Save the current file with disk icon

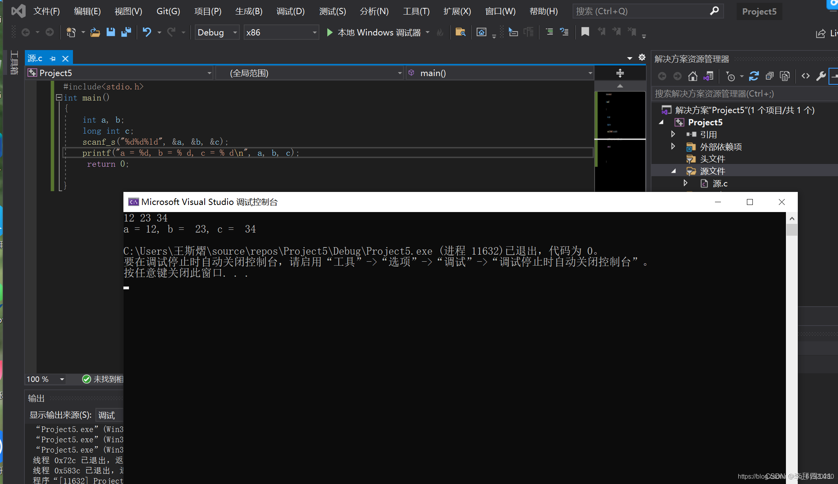111,32
